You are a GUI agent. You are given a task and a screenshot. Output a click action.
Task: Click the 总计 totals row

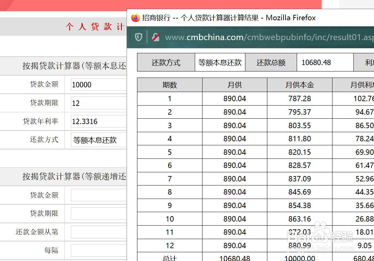[x=169, y=257]
